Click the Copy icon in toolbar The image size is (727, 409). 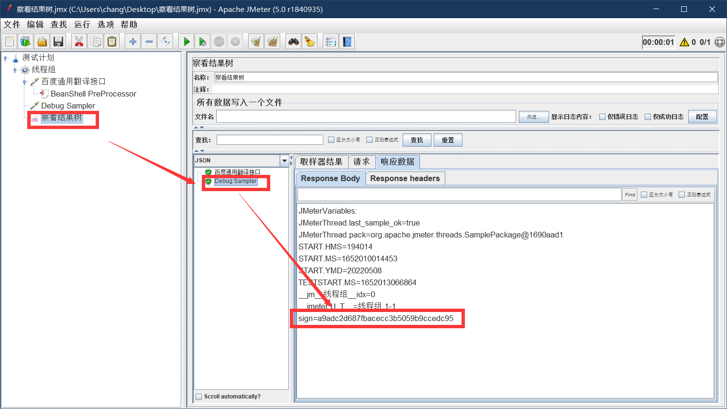point(96,42)
